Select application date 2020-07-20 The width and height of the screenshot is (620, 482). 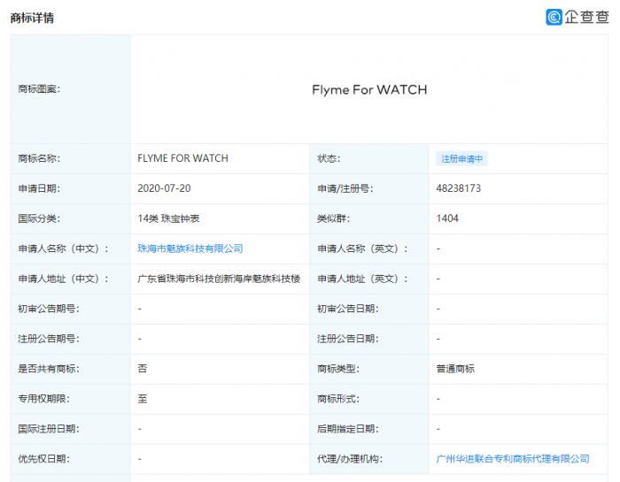pos(164,188)
